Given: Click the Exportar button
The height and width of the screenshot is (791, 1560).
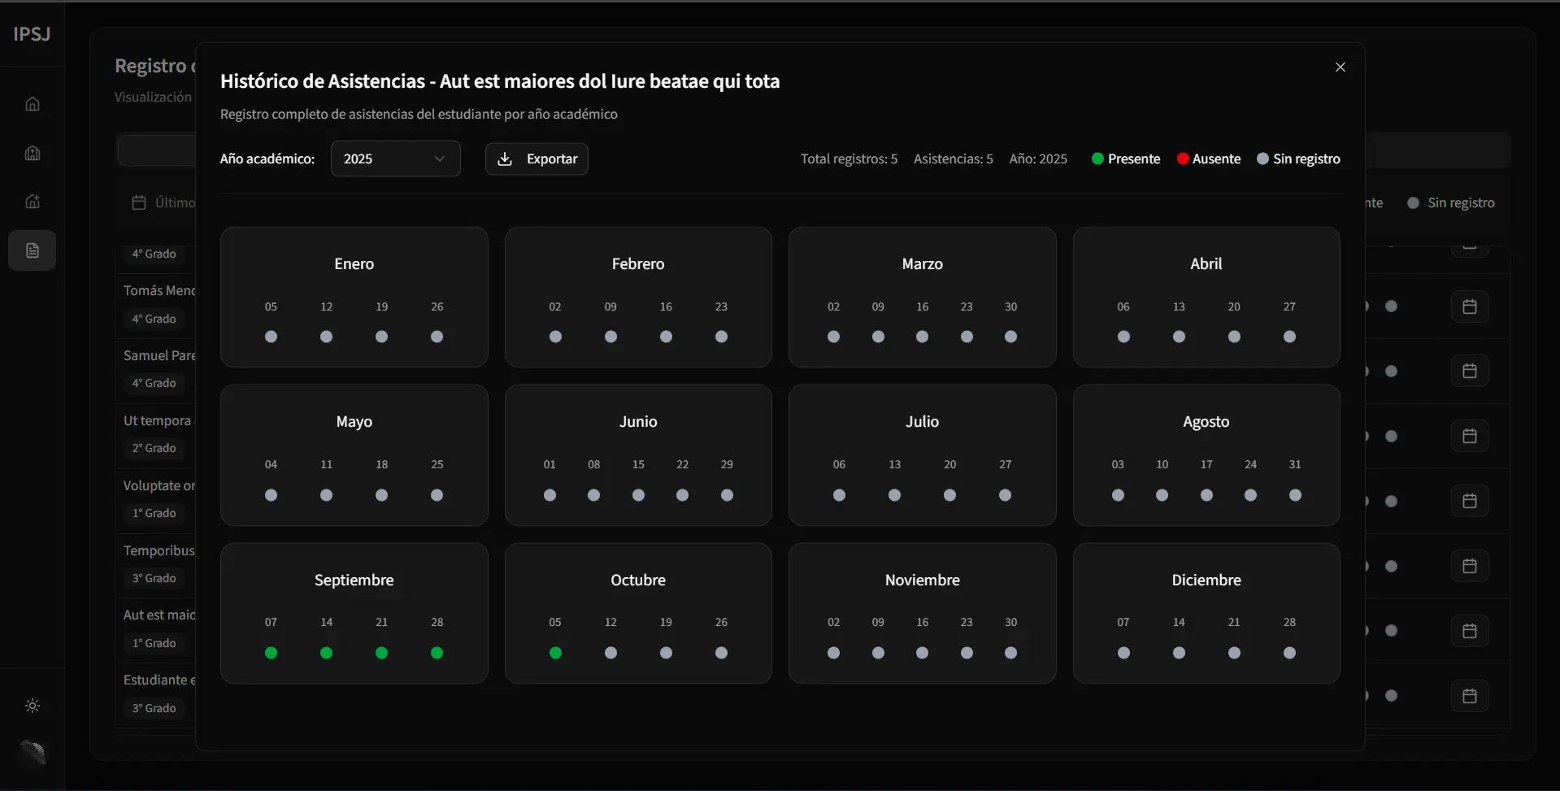Looking at the screenshot, I should point(537,159).
